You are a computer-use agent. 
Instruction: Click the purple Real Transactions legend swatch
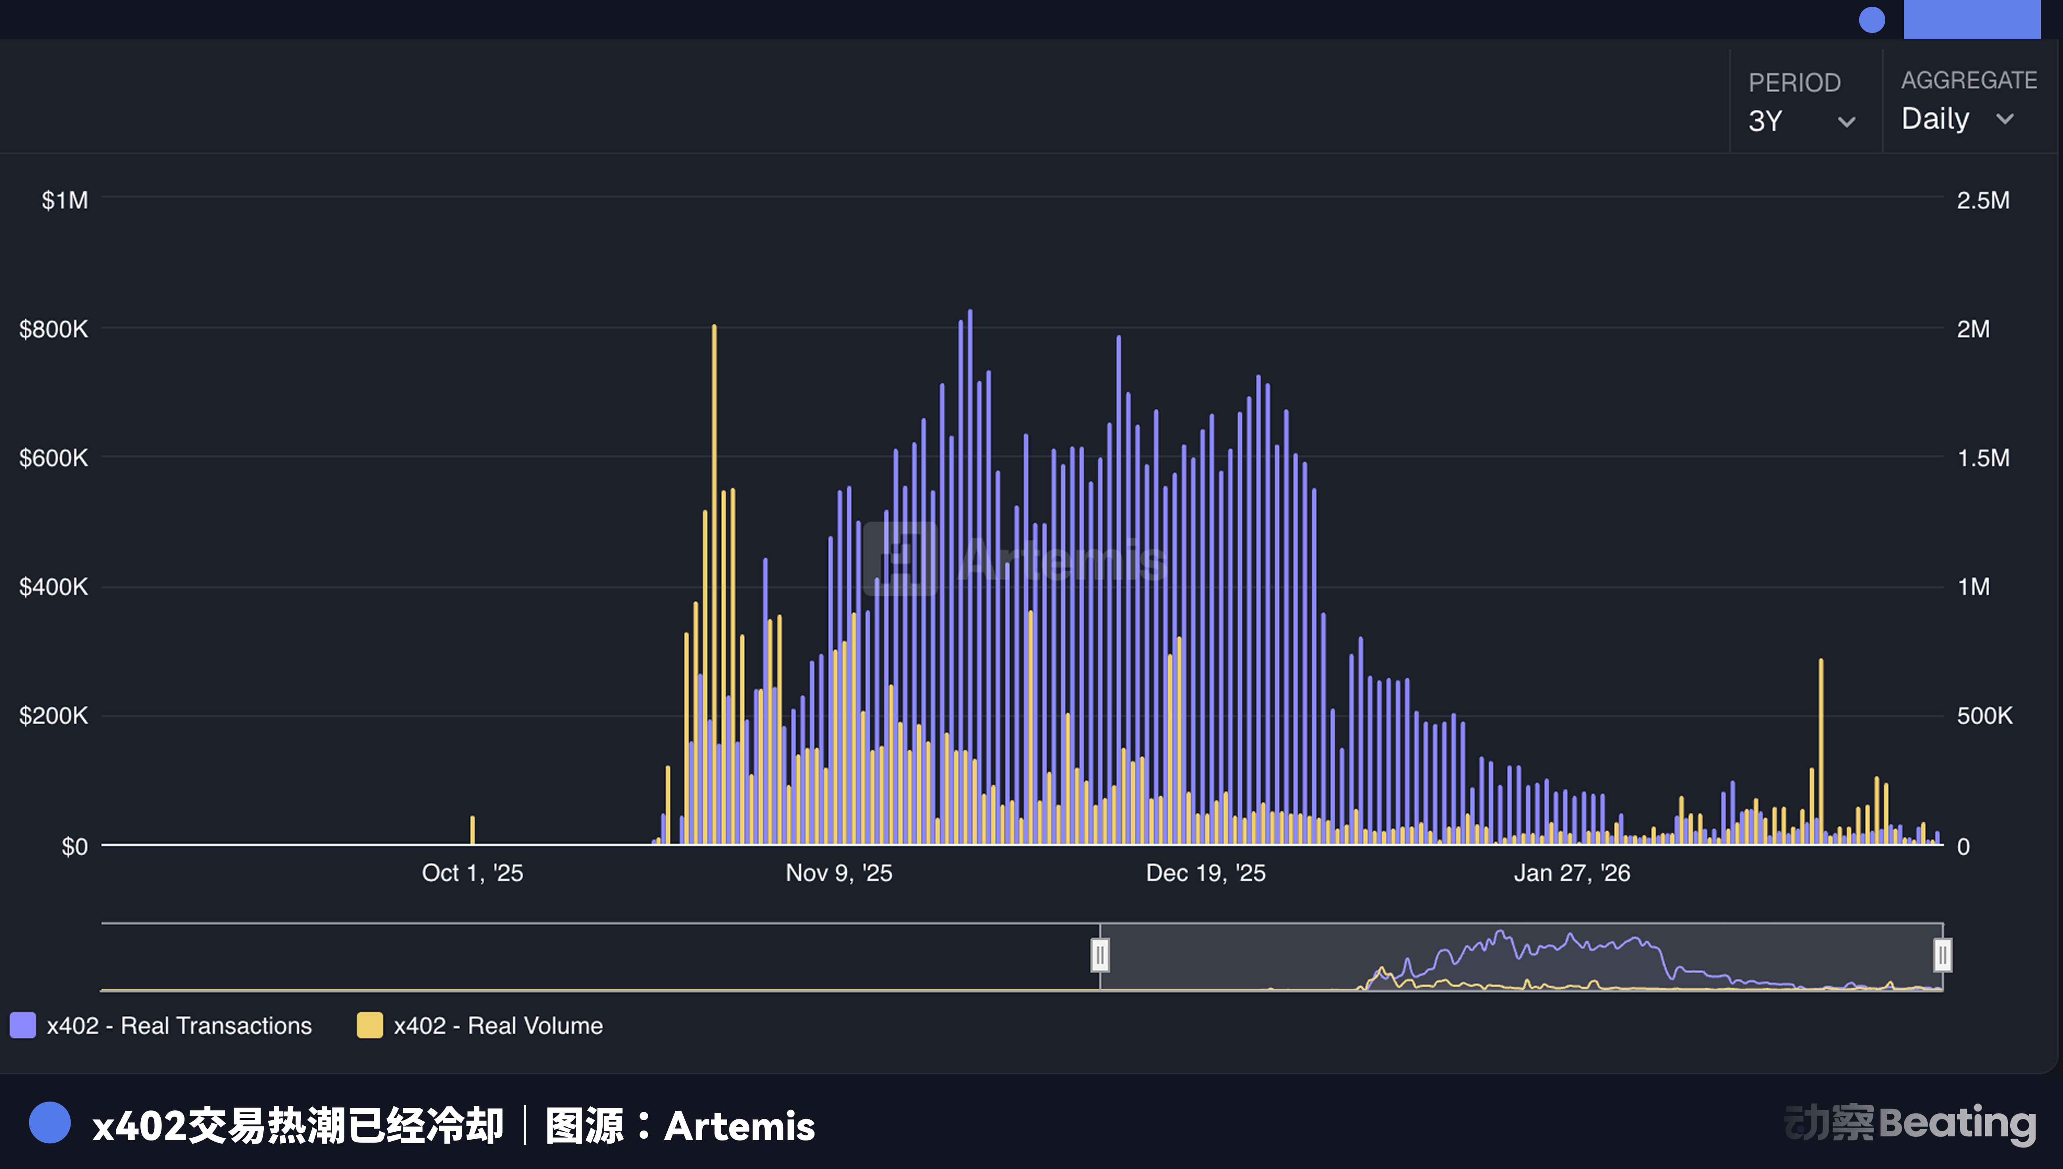click(x=23, y=1025)
